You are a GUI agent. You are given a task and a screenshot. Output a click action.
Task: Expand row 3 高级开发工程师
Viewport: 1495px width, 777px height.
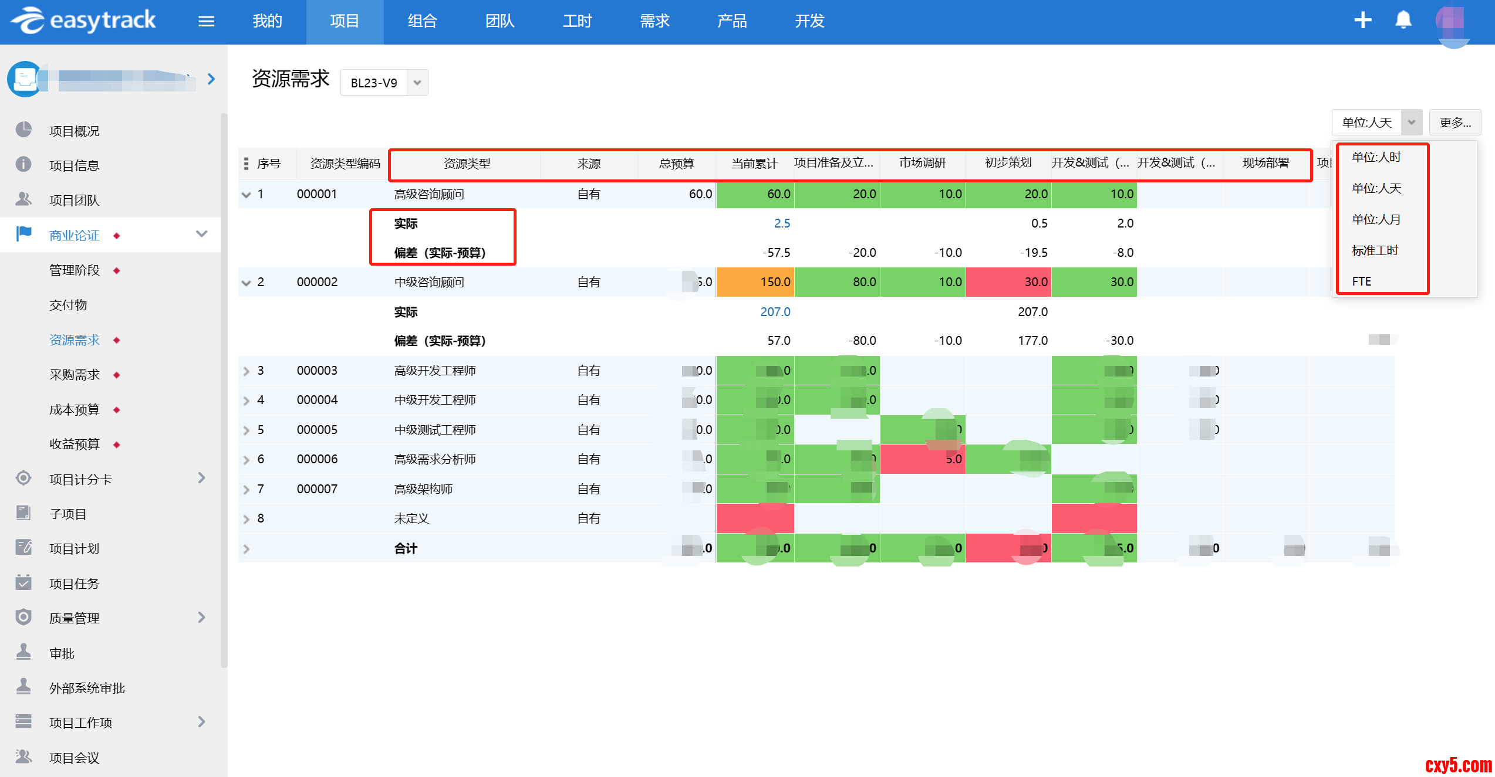click(246, 371)
